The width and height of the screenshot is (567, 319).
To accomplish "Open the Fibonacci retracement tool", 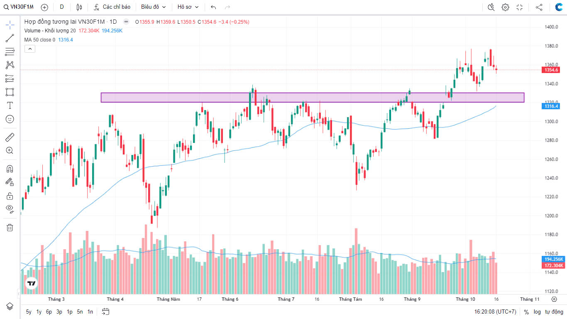I will (x=10, y=52).
